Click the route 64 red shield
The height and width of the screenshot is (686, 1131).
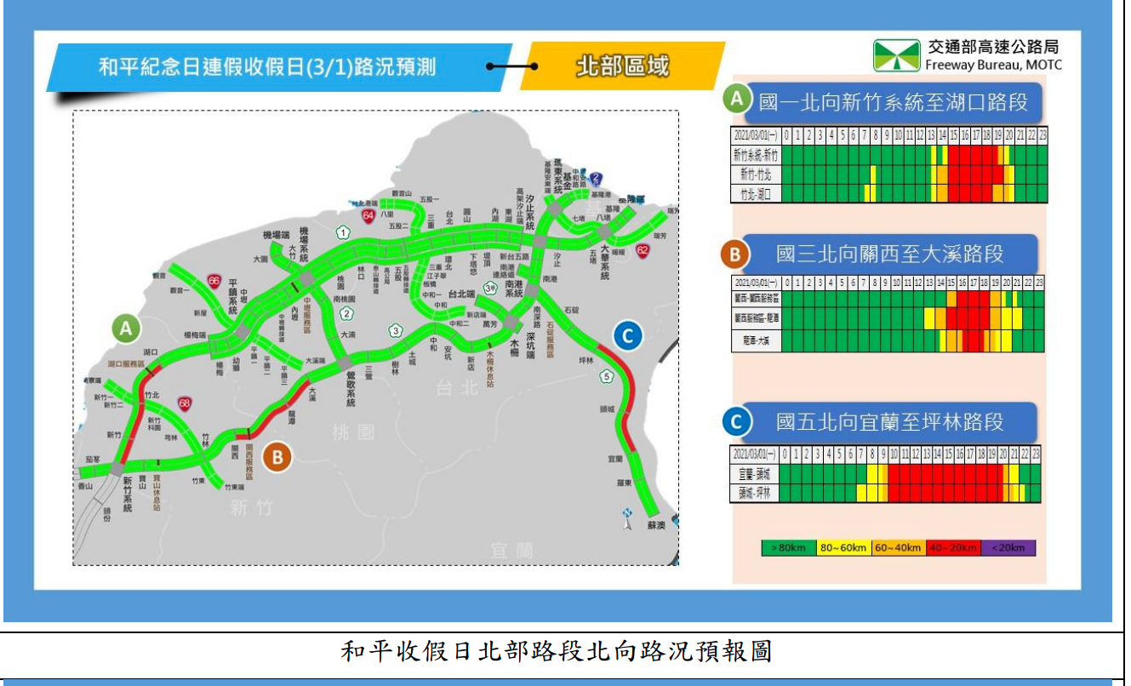click(368, 217)
